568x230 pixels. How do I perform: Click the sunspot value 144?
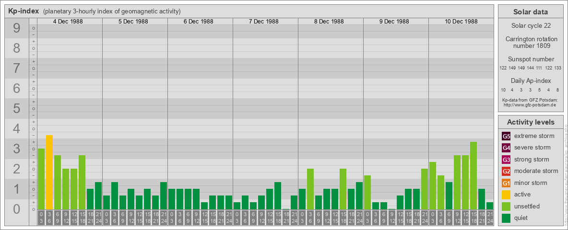pyautogui.click(x=531, y=68)
